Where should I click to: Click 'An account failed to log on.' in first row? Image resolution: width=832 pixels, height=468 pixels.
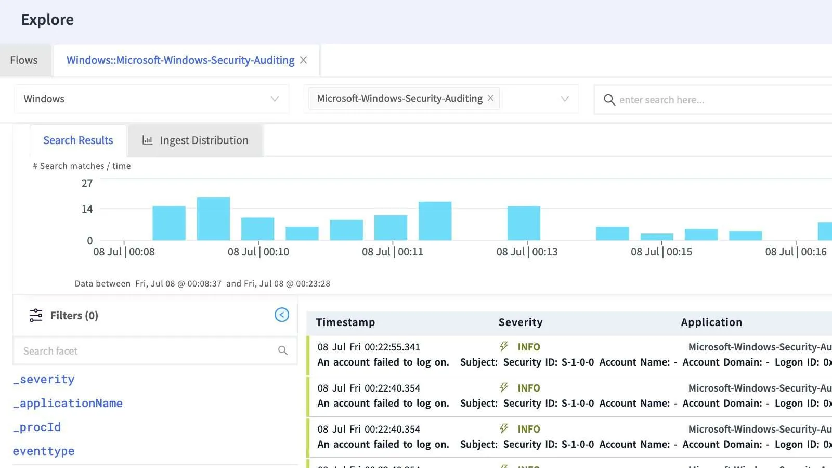click(383, 362)
